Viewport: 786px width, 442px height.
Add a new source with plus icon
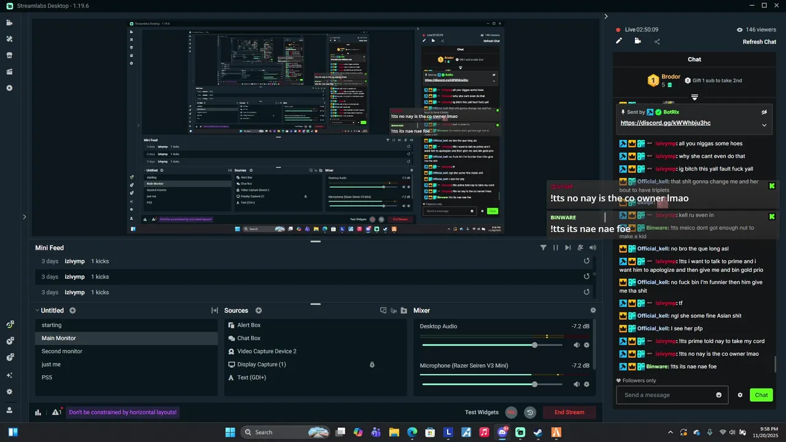(x=259, y=311)
